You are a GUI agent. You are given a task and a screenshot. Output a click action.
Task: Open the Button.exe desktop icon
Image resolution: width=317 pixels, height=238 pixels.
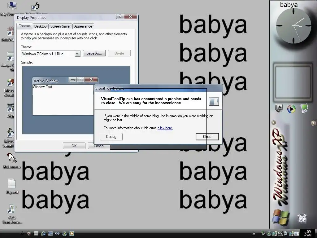pyautogui.click(x=12, y=161)
